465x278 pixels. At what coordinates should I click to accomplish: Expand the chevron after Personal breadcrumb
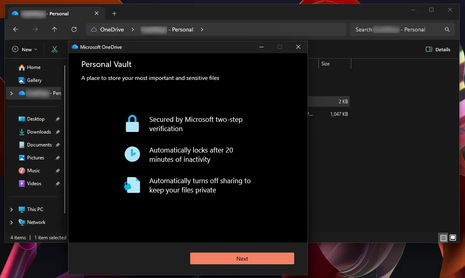202,29
